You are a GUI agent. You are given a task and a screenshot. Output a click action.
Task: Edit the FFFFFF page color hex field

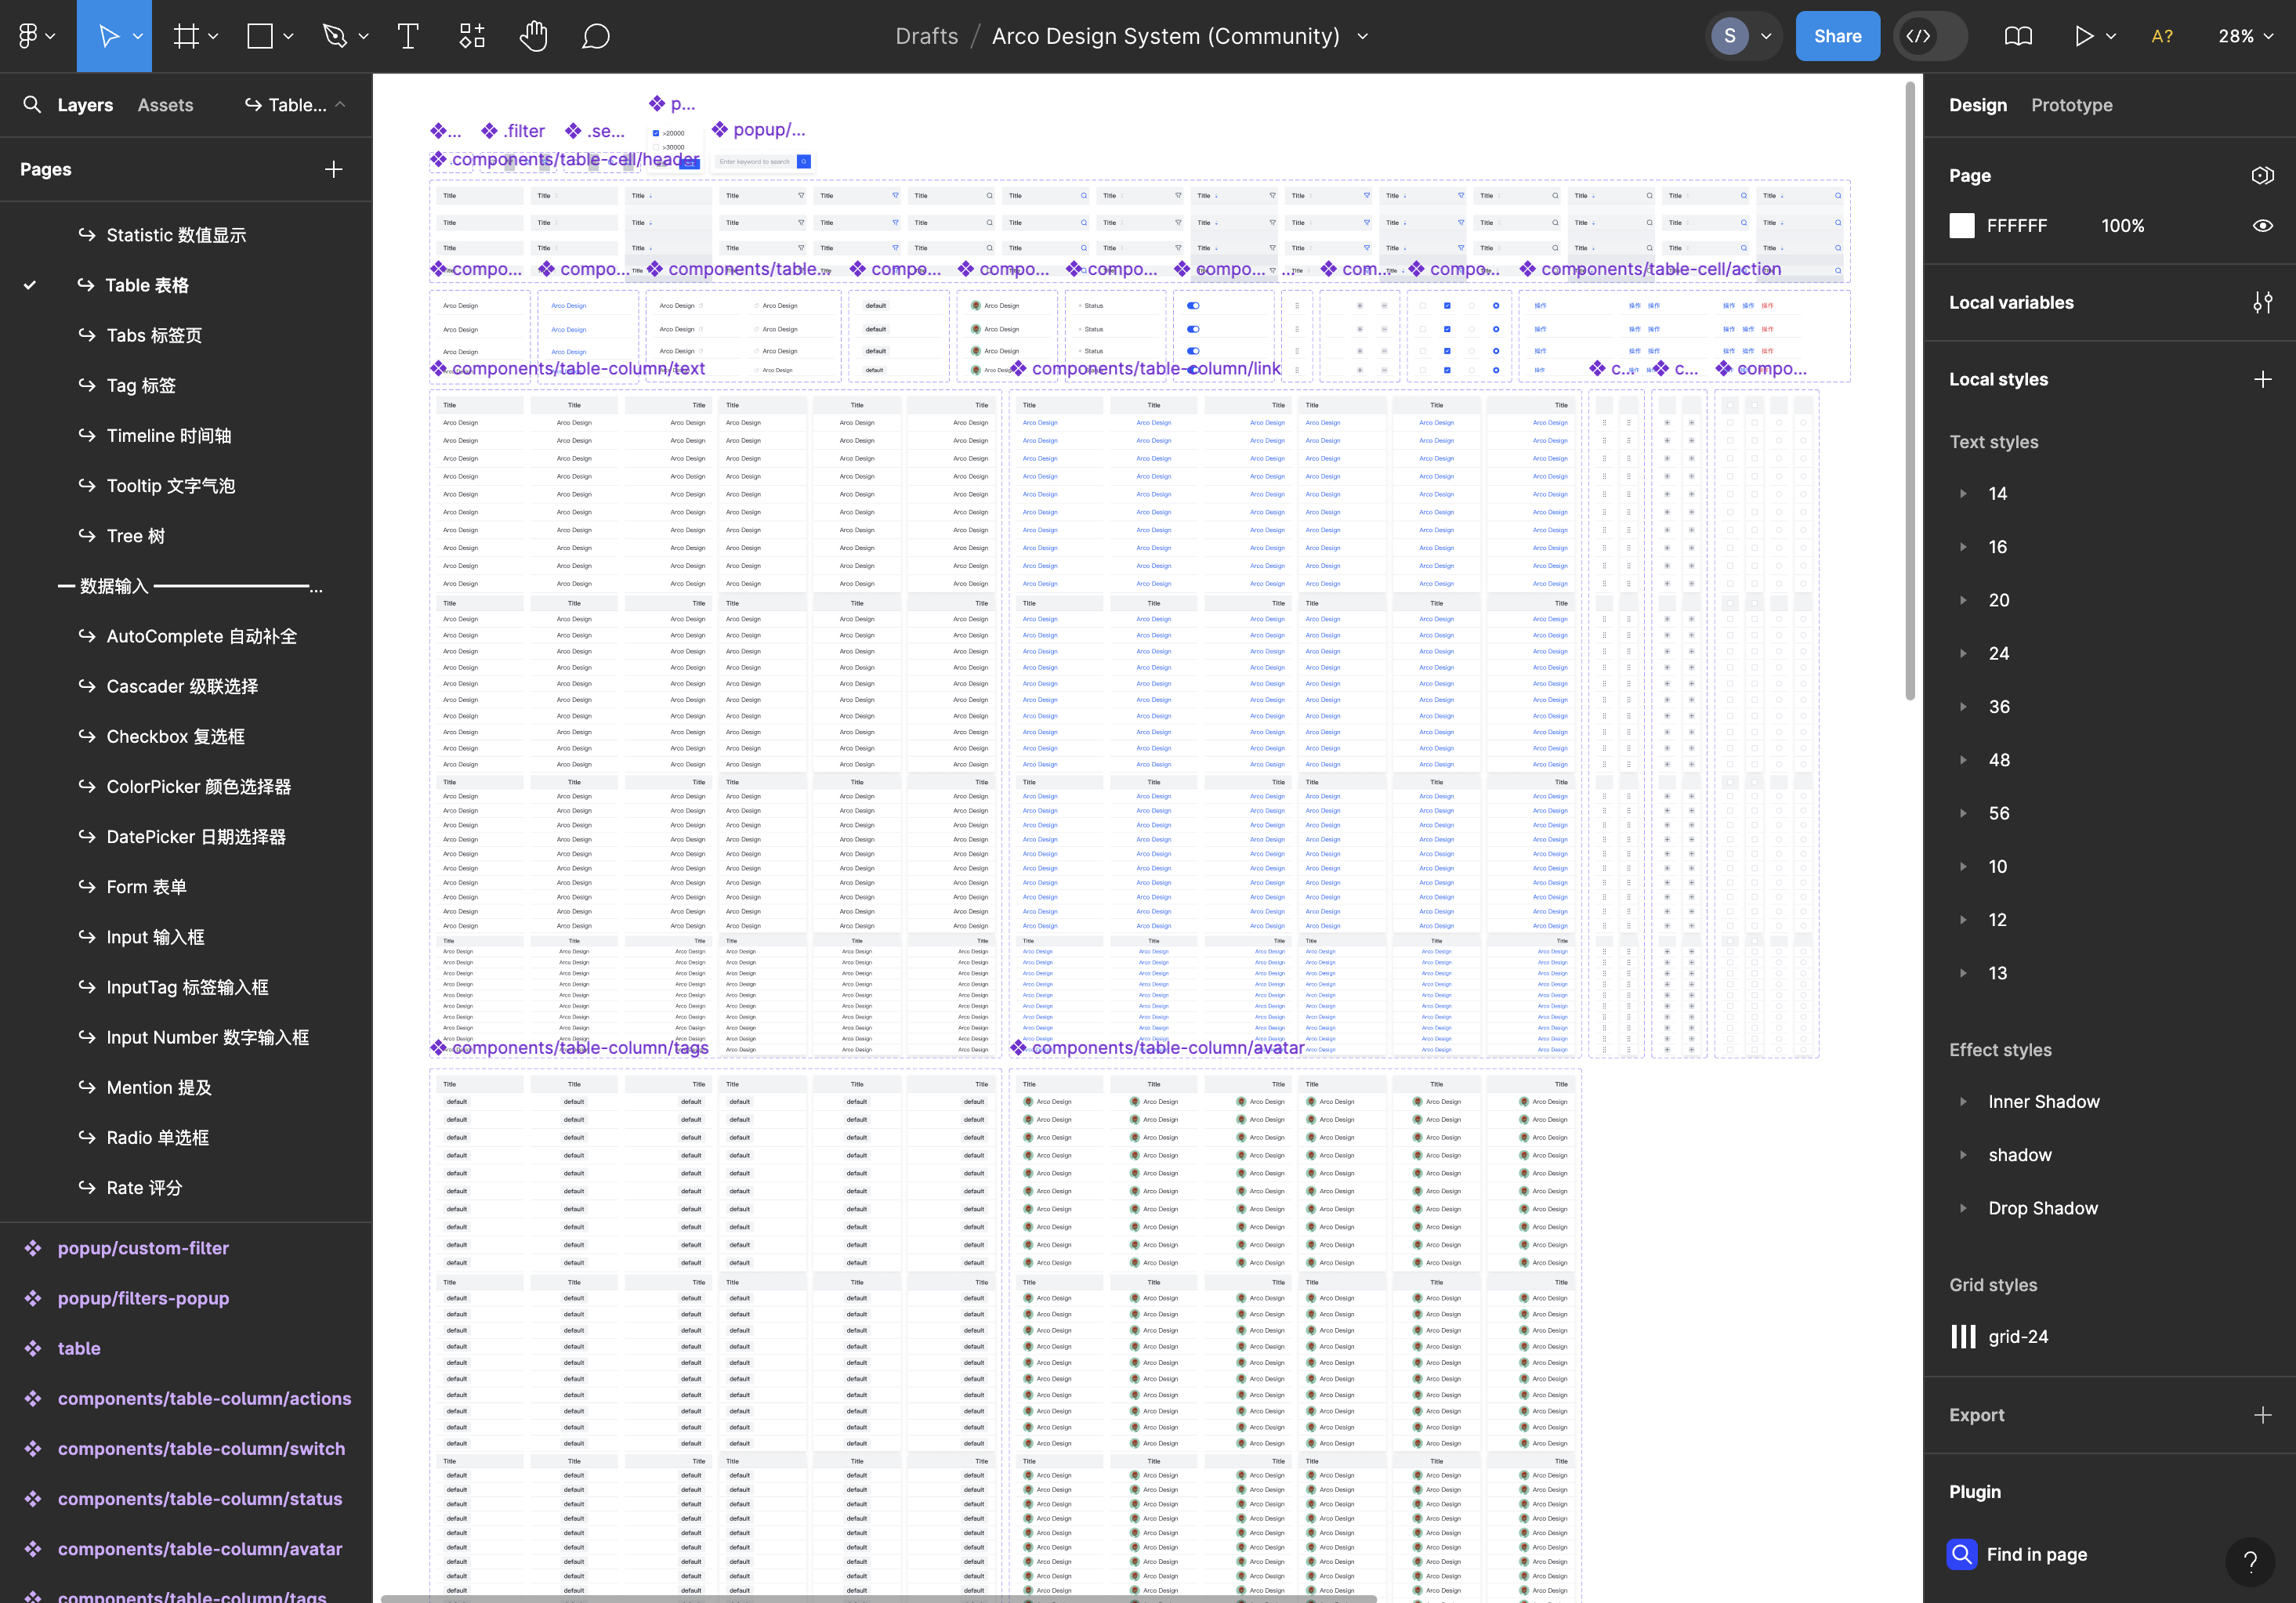pos(2016,225)
